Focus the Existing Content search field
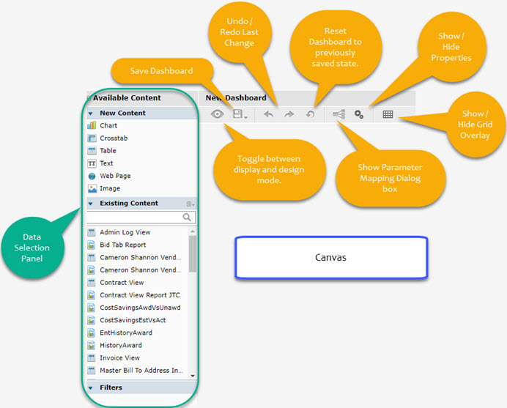 (141, 218)
